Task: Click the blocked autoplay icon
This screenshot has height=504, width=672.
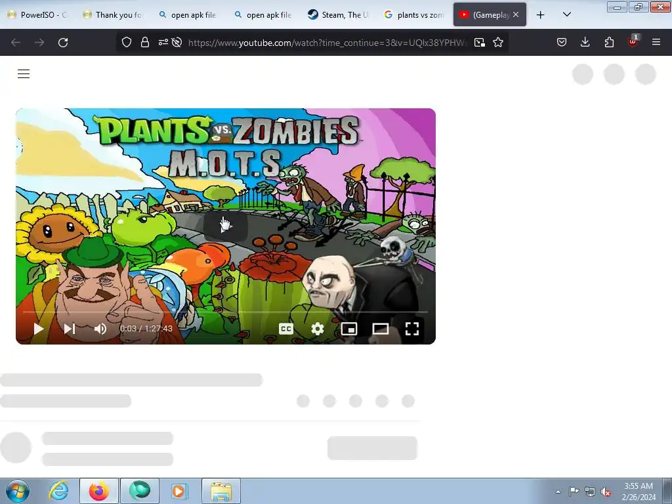Action: pos(177,42)
